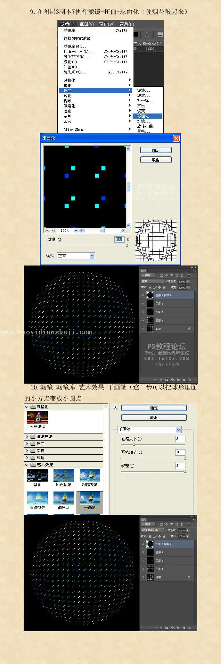Hide 图层 2 in upper layers panel

click(x=143, y=312)
